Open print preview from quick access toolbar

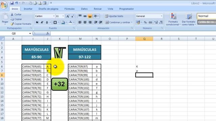pos(40,3)
